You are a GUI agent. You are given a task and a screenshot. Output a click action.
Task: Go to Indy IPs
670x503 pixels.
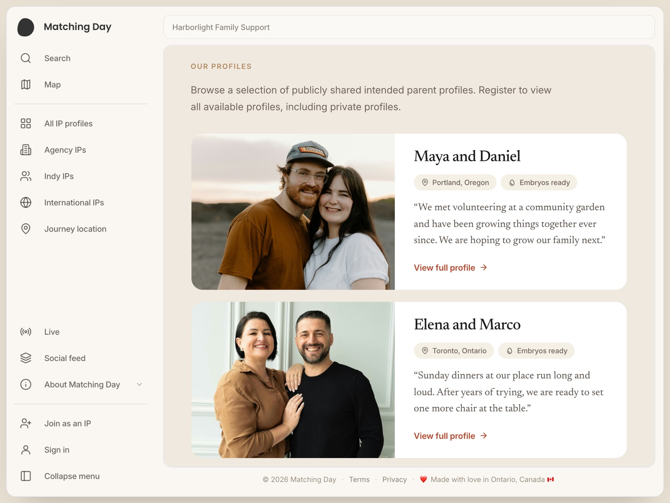point(80,176)
